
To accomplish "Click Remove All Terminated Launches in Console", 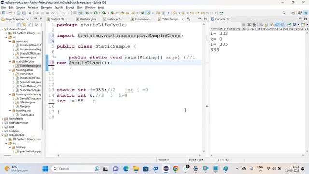I will [x=254, y=25].
